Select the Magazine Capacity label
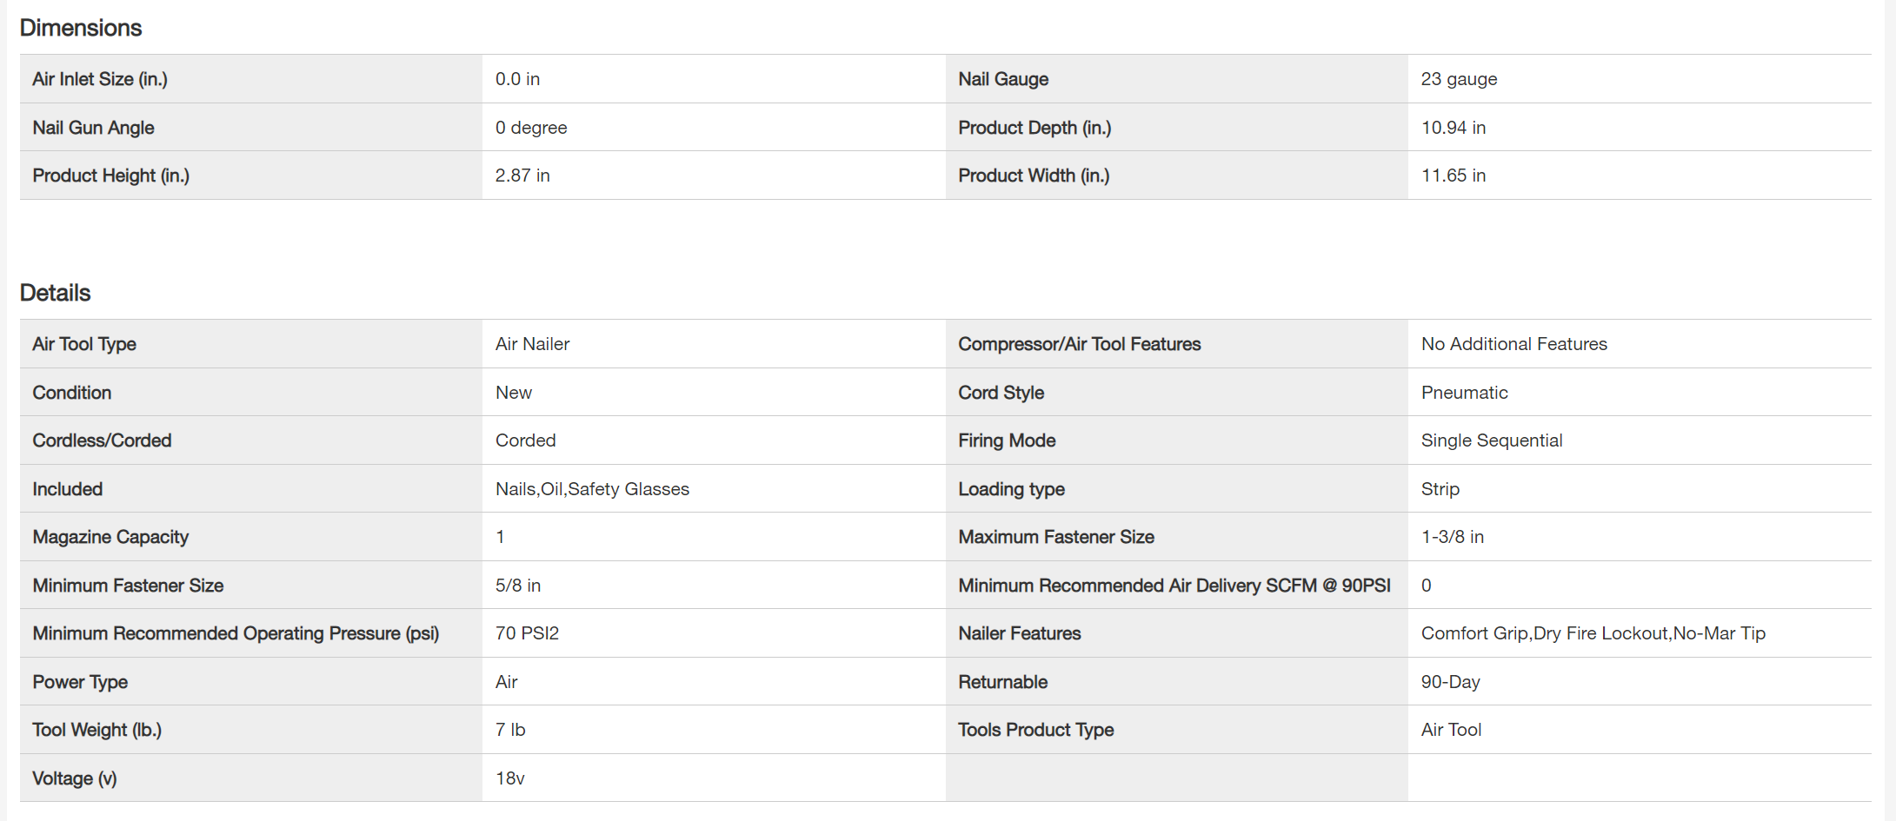 pyautogui.click(x=110, y=537)
